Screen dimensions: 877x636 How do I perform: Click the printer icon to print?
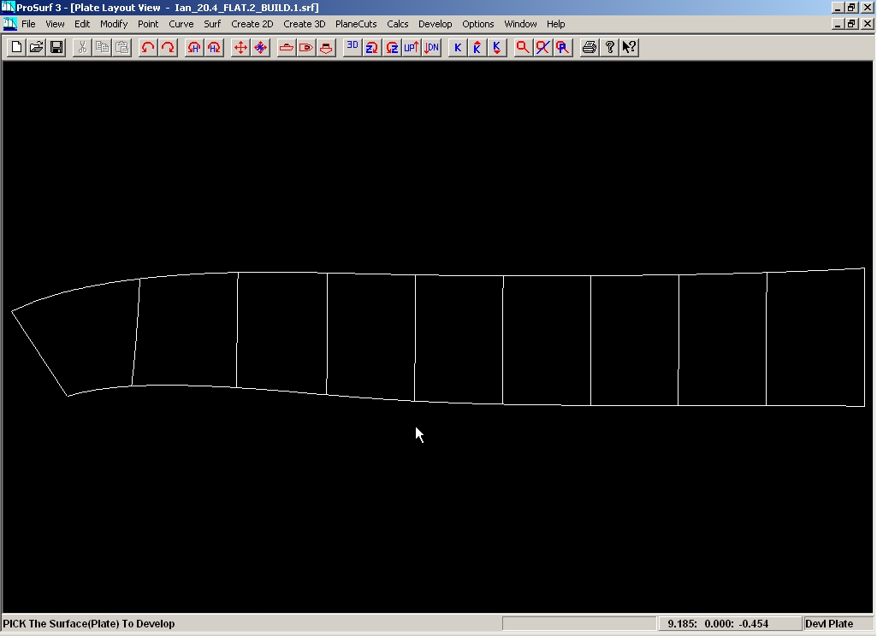(589, 48)
